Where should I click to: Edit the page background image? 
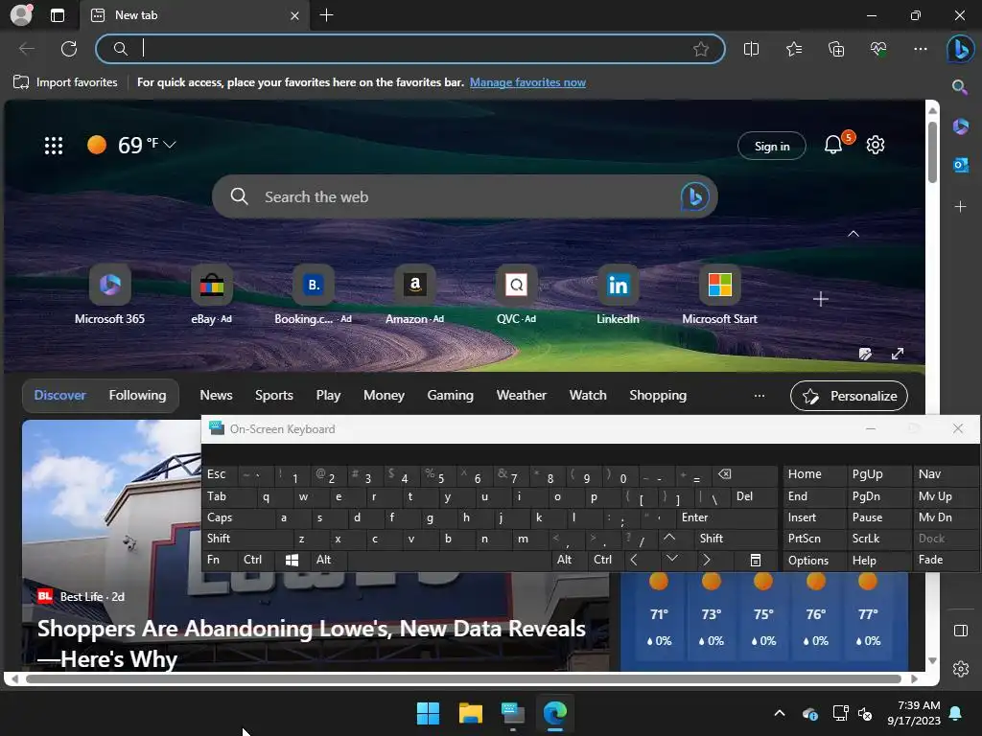[x=865, y=354]
